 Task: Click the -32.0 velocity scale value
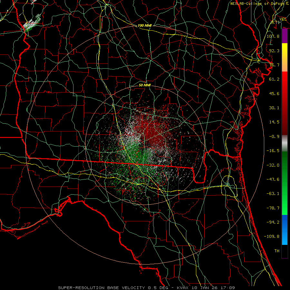[x=273, y=165]
